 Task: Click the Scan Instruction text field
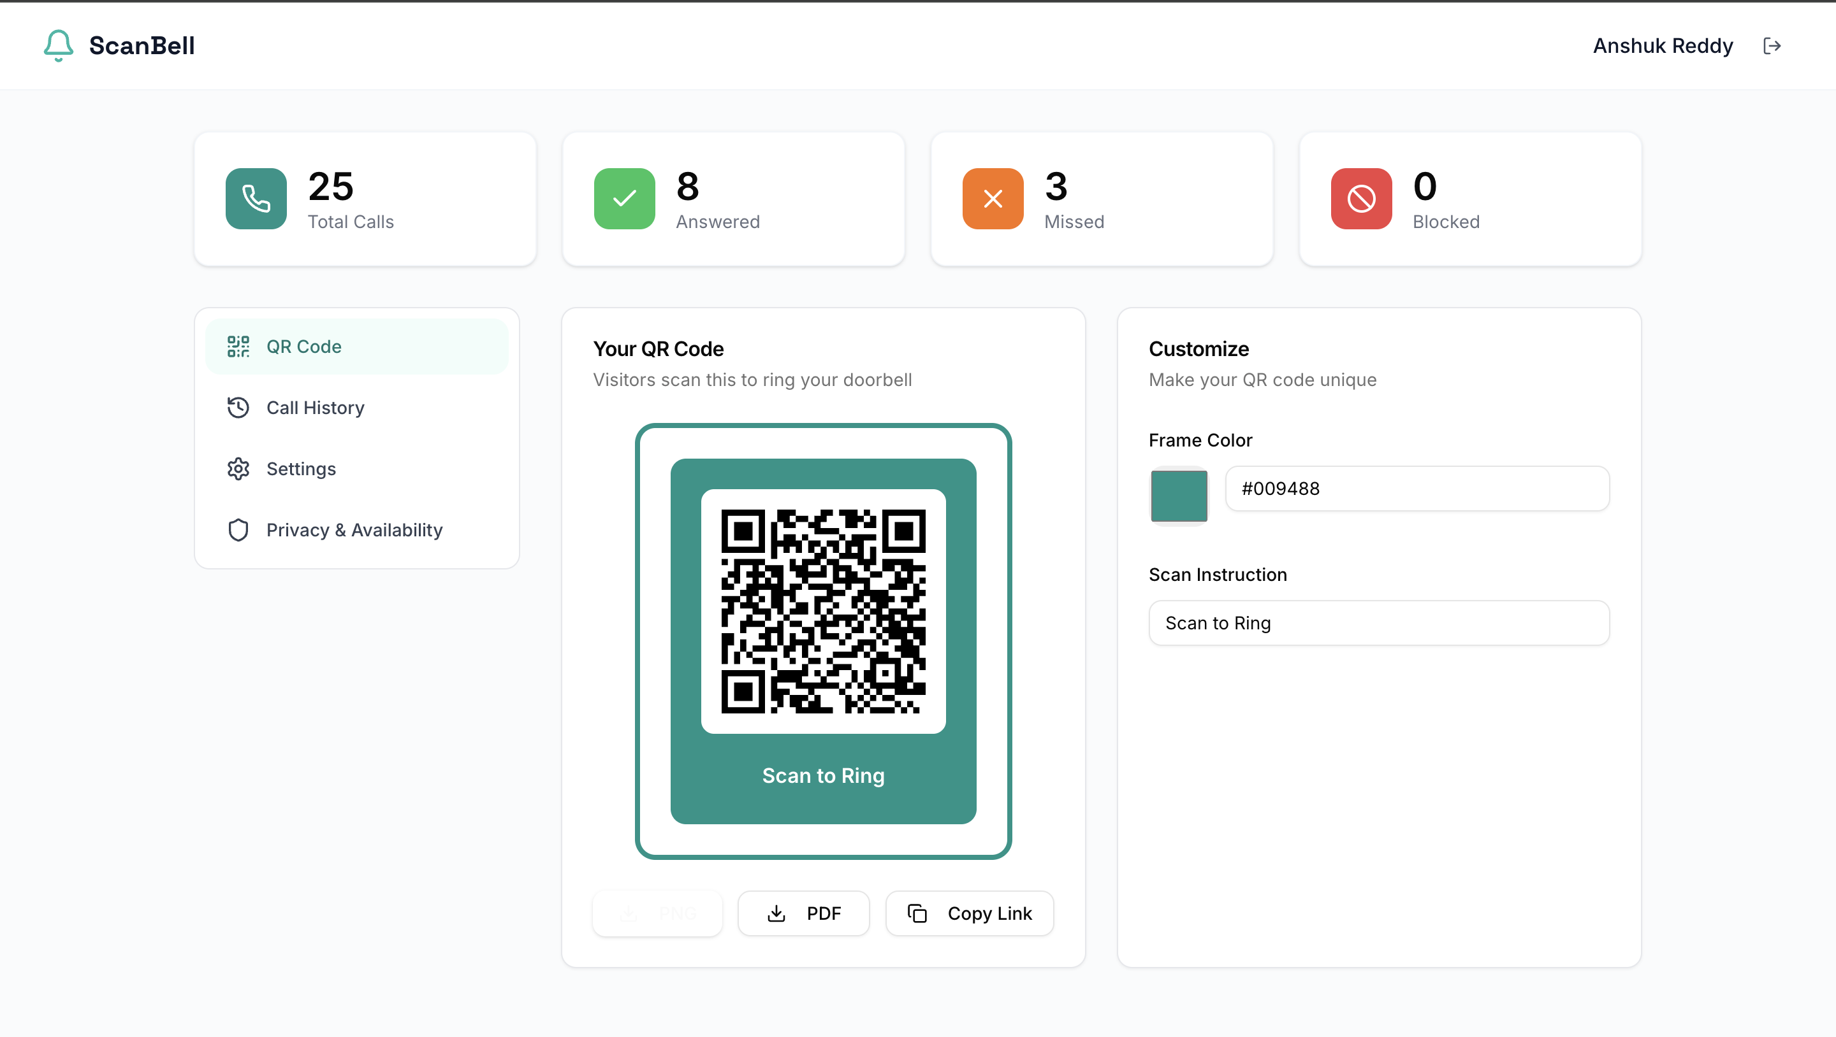click(x=1378, y=623)
